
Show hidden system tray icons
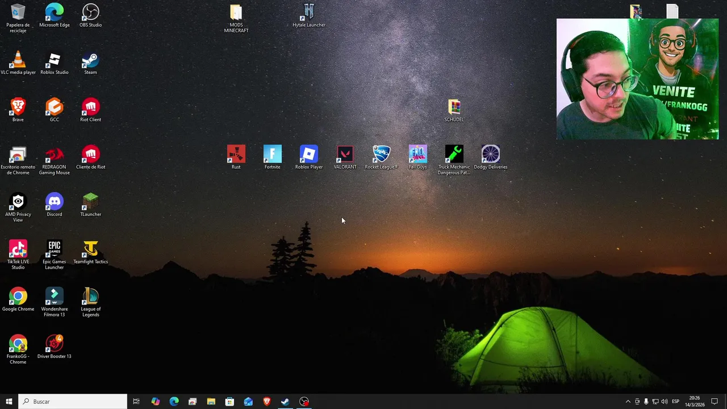(628, 402)
